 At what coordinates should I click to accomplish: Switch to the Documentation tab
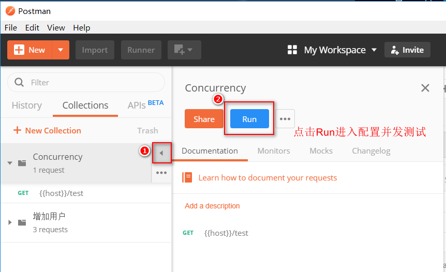[x=210, y=151]
